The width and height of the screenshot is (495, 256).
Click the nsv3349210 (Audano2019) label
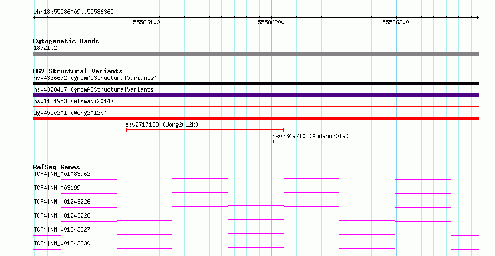click(x=310, y=136)
